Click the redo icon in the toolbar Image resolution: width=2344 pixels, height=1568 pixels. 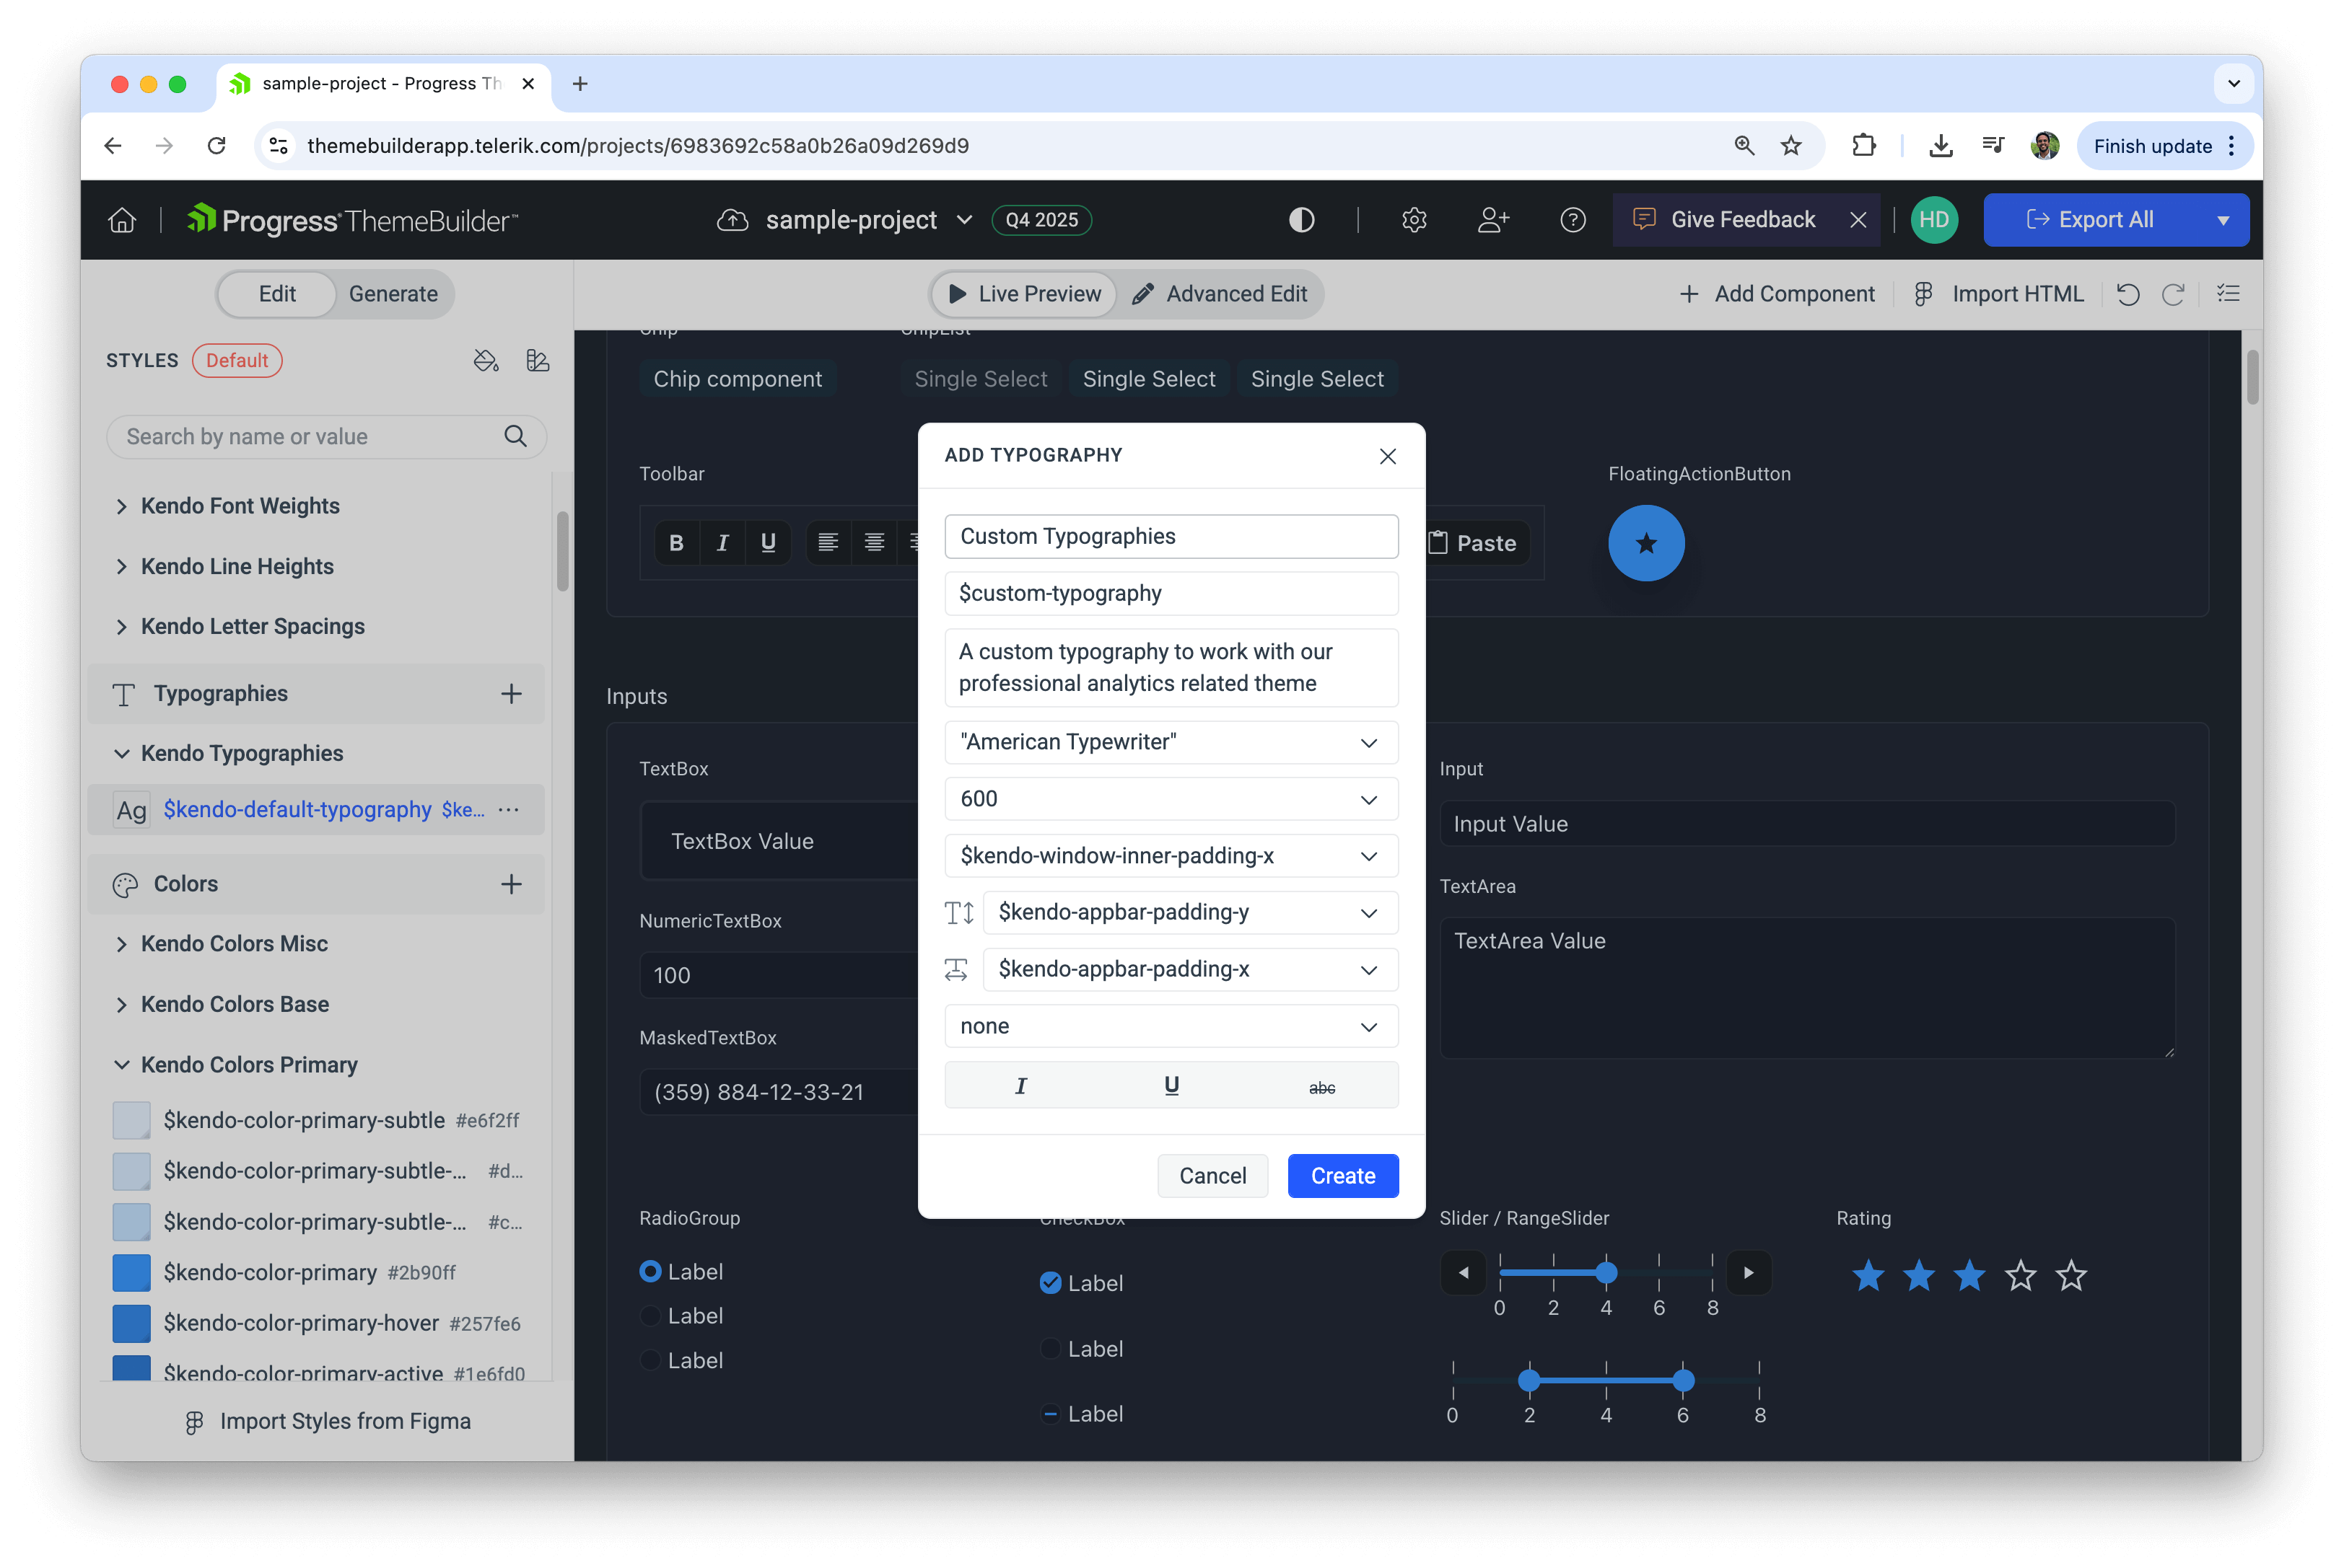[2172, 294]
